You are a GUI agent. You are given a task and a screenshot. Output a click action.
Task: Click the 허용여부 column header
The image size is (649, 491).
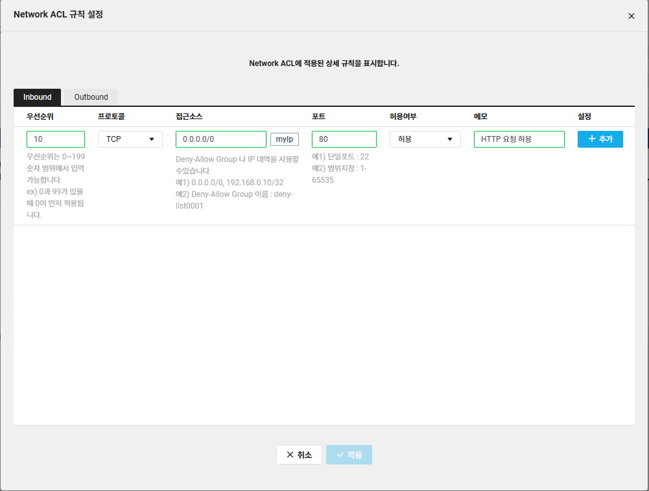click(x=403, y=117)
